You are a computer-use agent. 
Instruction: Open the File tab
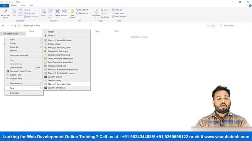point(4,5)
